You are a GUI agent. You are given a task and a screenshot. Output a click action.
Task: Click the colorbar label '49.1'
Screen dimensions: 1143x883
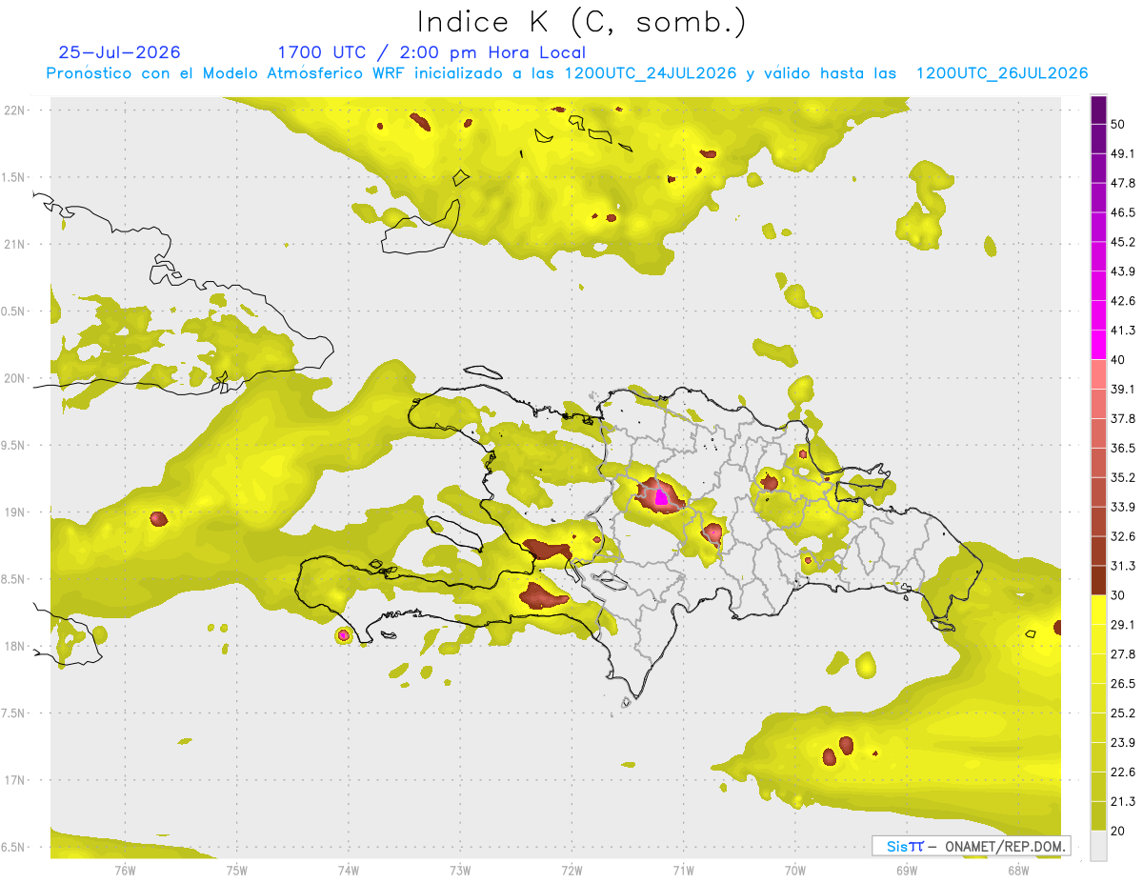[x=1123, y=153]
